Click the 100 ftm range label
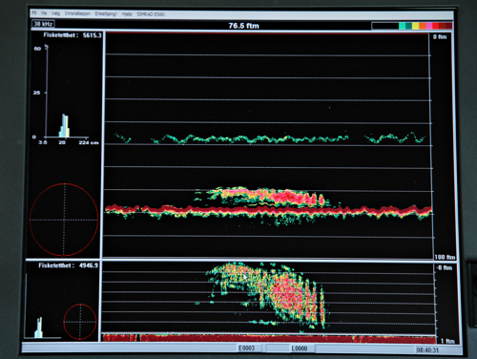 445,257
